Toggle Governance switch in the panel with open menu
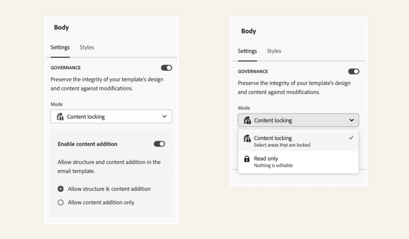This screenshot has width=409, height=239. coord(353,72)
